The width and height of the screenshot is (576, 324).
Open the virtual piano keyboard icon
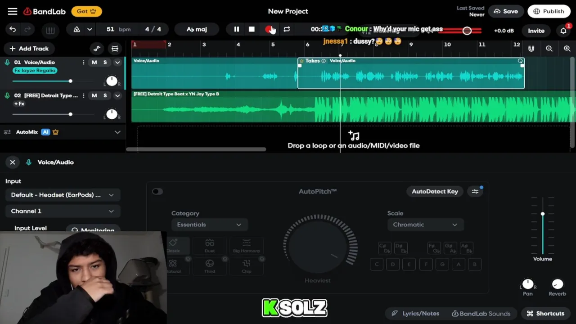coord(50,31)
